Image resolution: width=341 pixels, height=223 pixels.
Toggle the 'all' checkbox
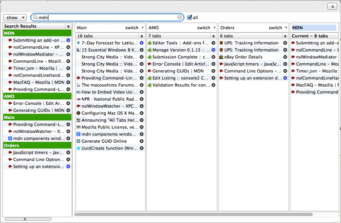coord(189,18)
